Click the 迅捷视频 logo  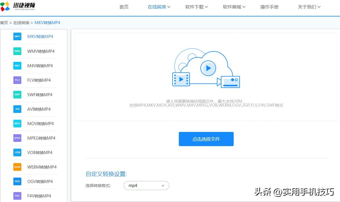tap(18, 6)
